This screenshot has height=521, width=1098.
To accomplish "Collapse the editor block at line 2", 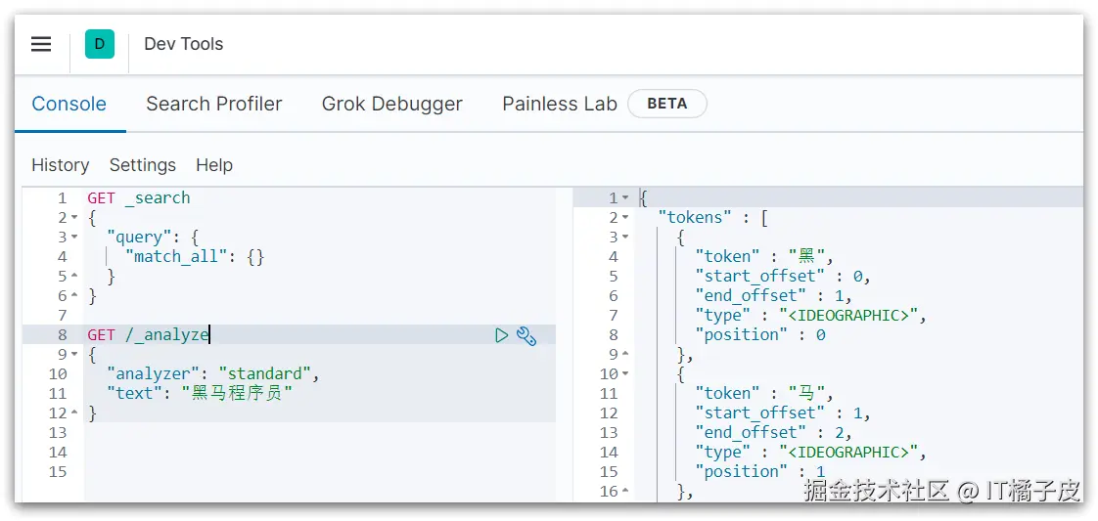I will [74, 218].
